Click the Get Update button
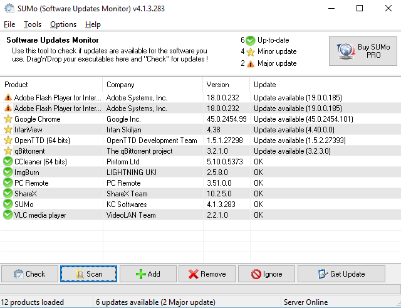 point(341,274)
